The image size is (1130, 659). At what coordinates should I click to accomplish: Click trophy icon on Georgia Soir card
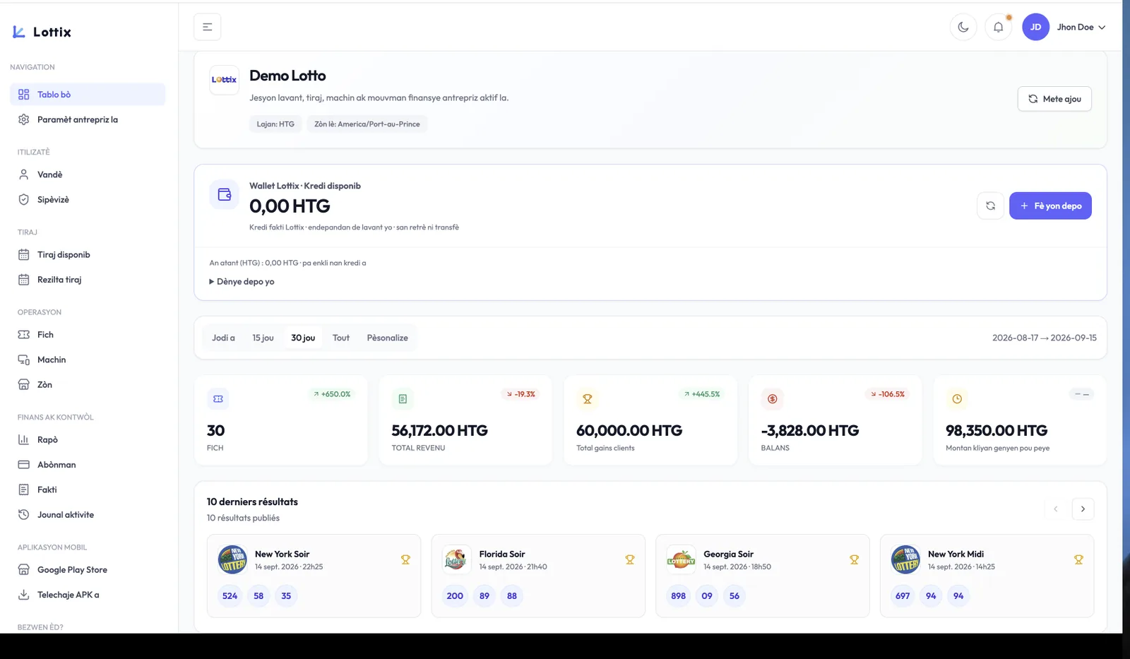pyautogui.click(x=854, y=559)
